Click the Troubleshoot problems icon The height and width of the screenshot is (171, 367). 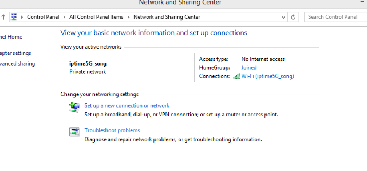tap(75, 132)
